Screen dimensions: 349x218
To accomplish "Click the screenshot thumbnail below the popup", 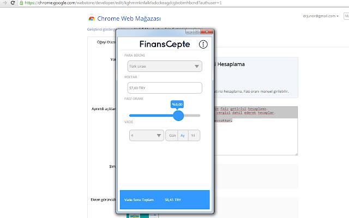I will tap(142, 216).
